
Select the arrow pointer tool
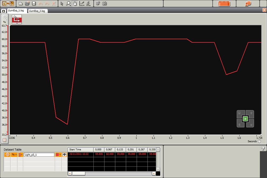62,4
